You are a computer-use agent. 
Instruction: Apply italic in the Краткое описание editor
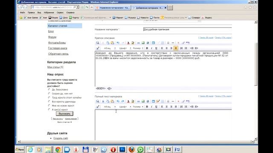[151, 48]
